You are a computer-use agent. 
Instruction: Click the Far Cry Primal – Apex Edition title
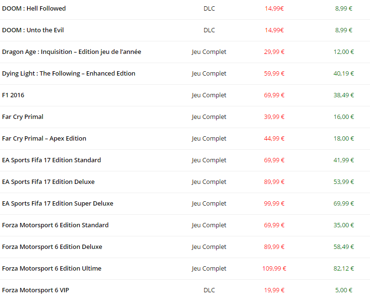[44, 139]
